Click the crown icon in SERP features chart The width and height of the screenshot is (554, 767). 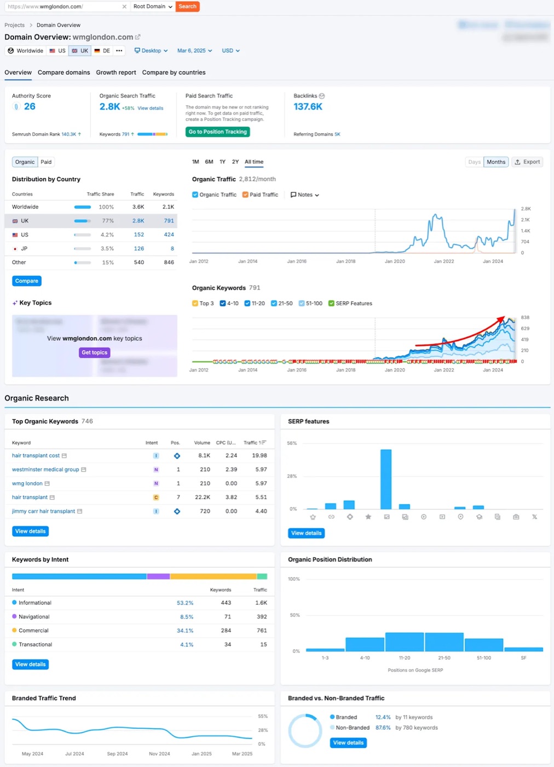pyautogui.click(x=313, y=517)
